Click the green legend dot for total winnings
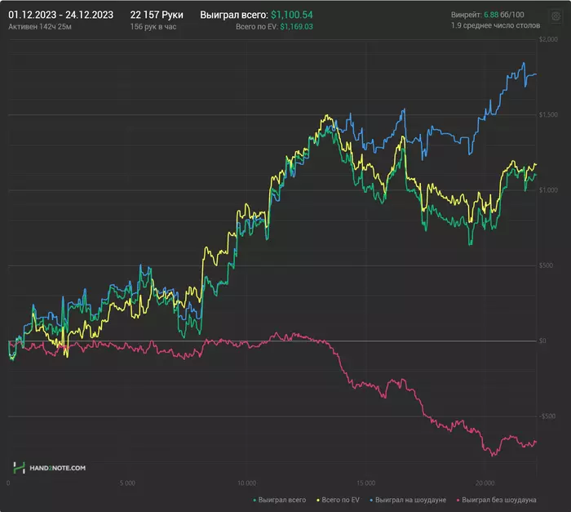Viewport: 571px width, 512px height. [255, 501]
